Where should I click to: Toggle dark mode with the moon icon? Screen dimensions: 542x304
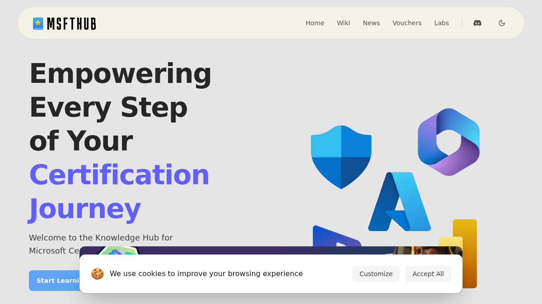coord(502,23)
